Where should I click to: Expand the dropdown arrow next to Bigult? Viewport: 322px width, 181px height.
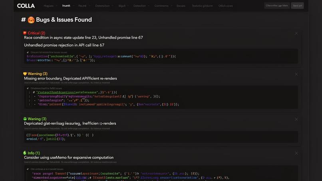pyautogui.click(x=128, y=6)
